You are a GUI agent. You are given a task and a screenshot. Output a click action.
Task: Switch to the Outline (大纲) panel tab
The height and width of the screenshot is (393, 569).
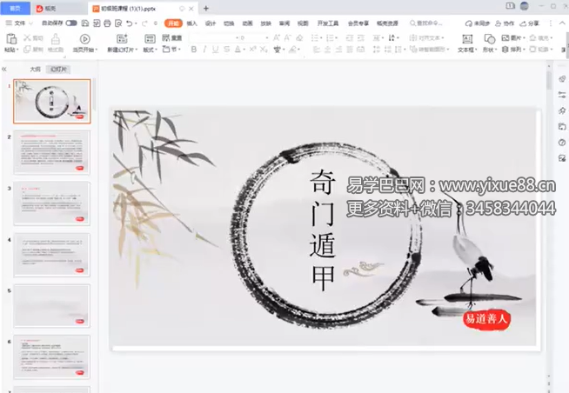tap(35, 69)
